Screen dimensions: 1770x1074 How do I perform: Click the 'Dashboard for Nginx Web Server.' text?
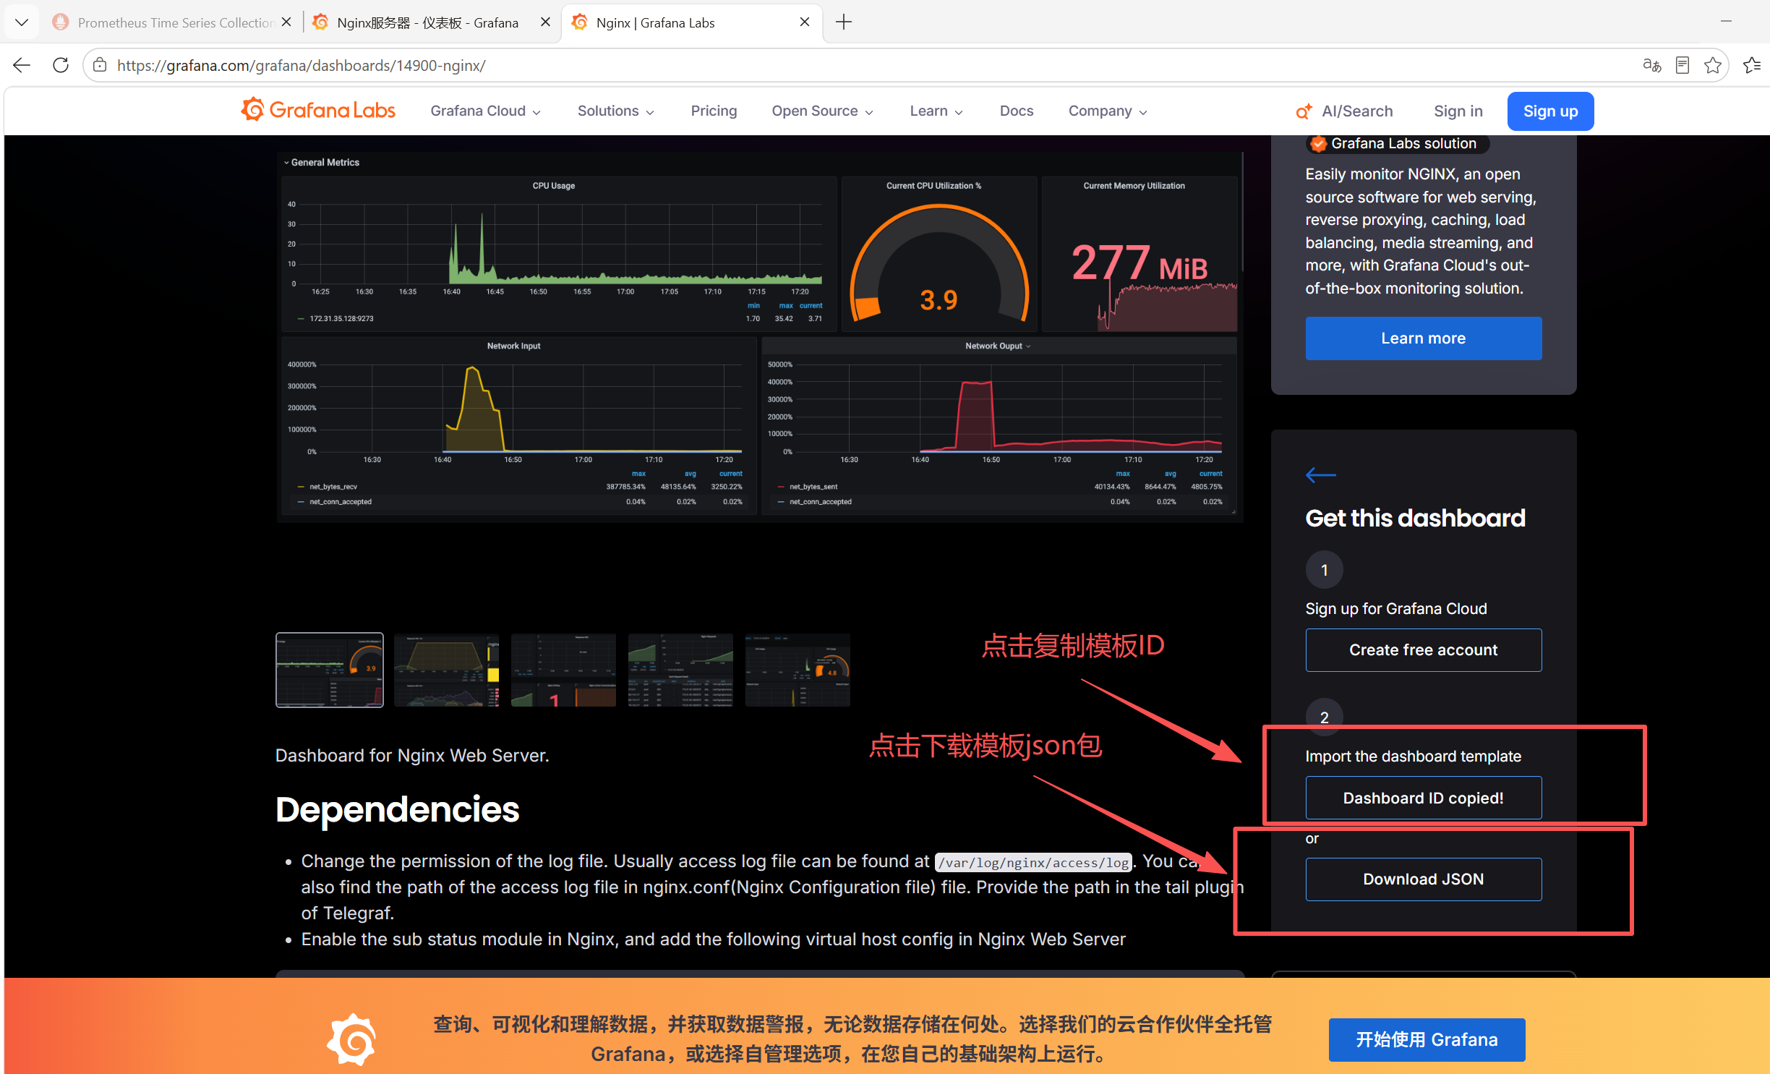click(x=412, y=756)
